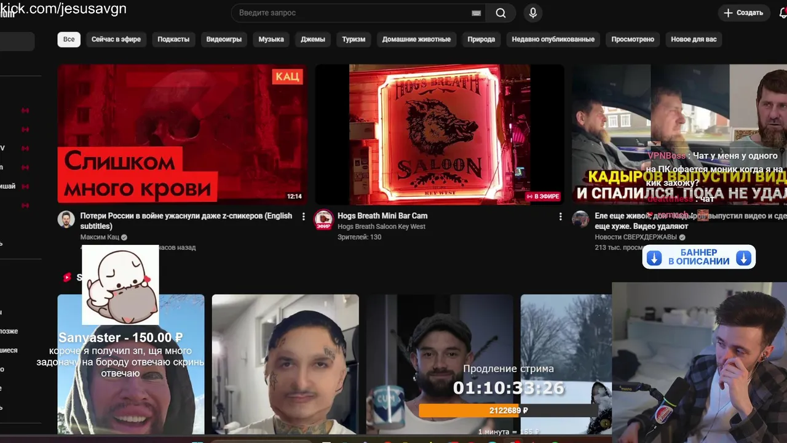The image size is (787, 443).
Task: Open options menu for Максим Кац video
Action: tap(303, 217)
